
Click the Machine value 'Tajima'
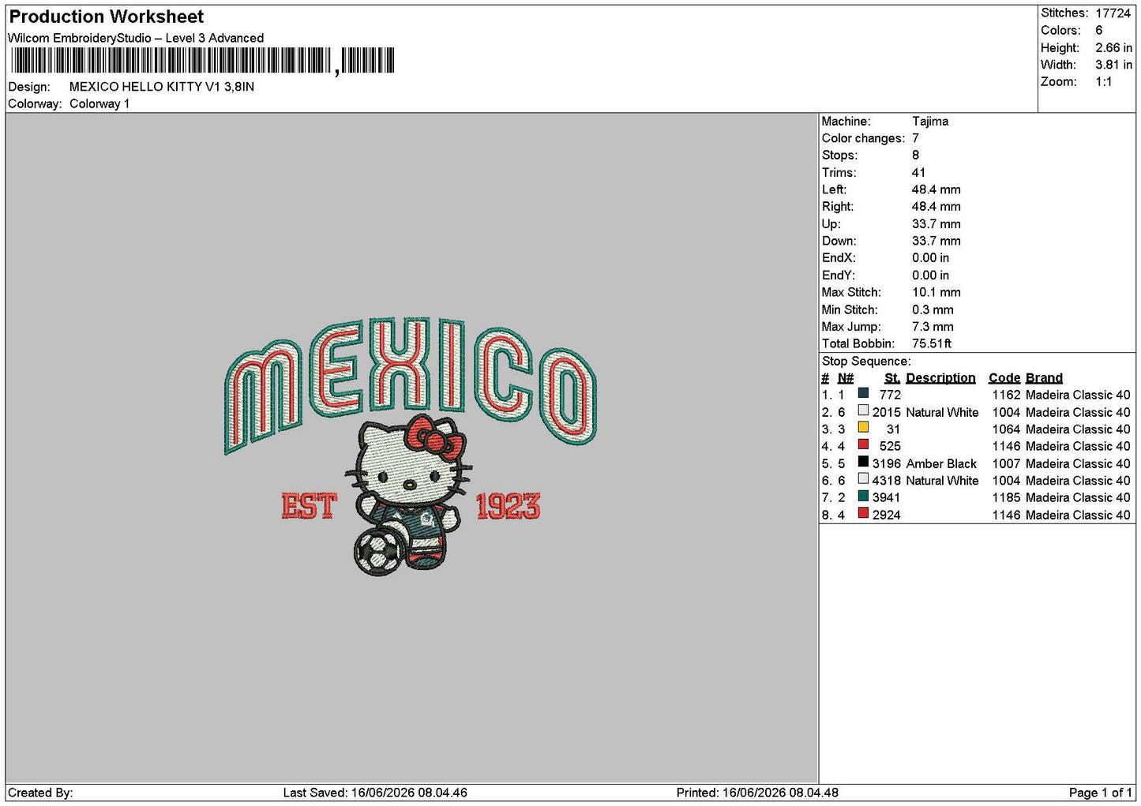pyautogui.click(x=930, y=122)
